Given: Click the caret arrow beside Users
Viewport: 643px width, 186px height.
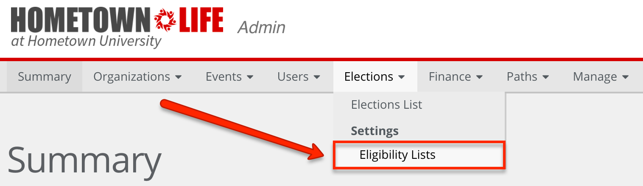Looking at the screenshot, I should click(317, 77).
